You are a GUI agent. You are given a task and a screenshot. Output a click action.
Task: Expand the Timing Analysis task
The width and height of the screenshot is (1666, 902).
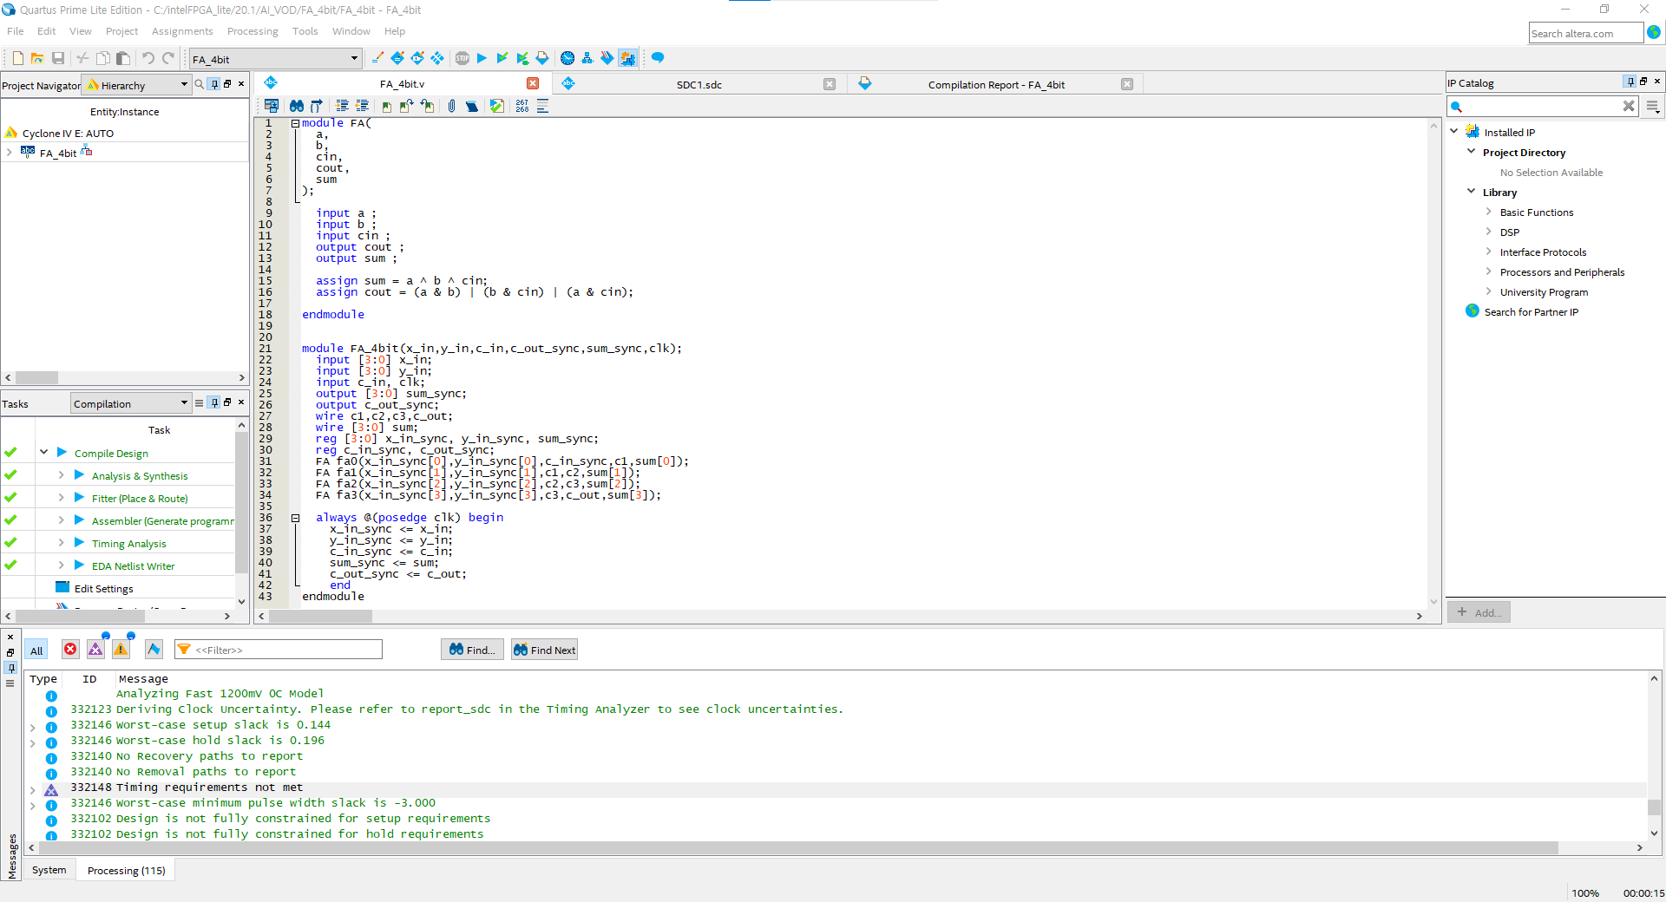(x=61, y=542)
